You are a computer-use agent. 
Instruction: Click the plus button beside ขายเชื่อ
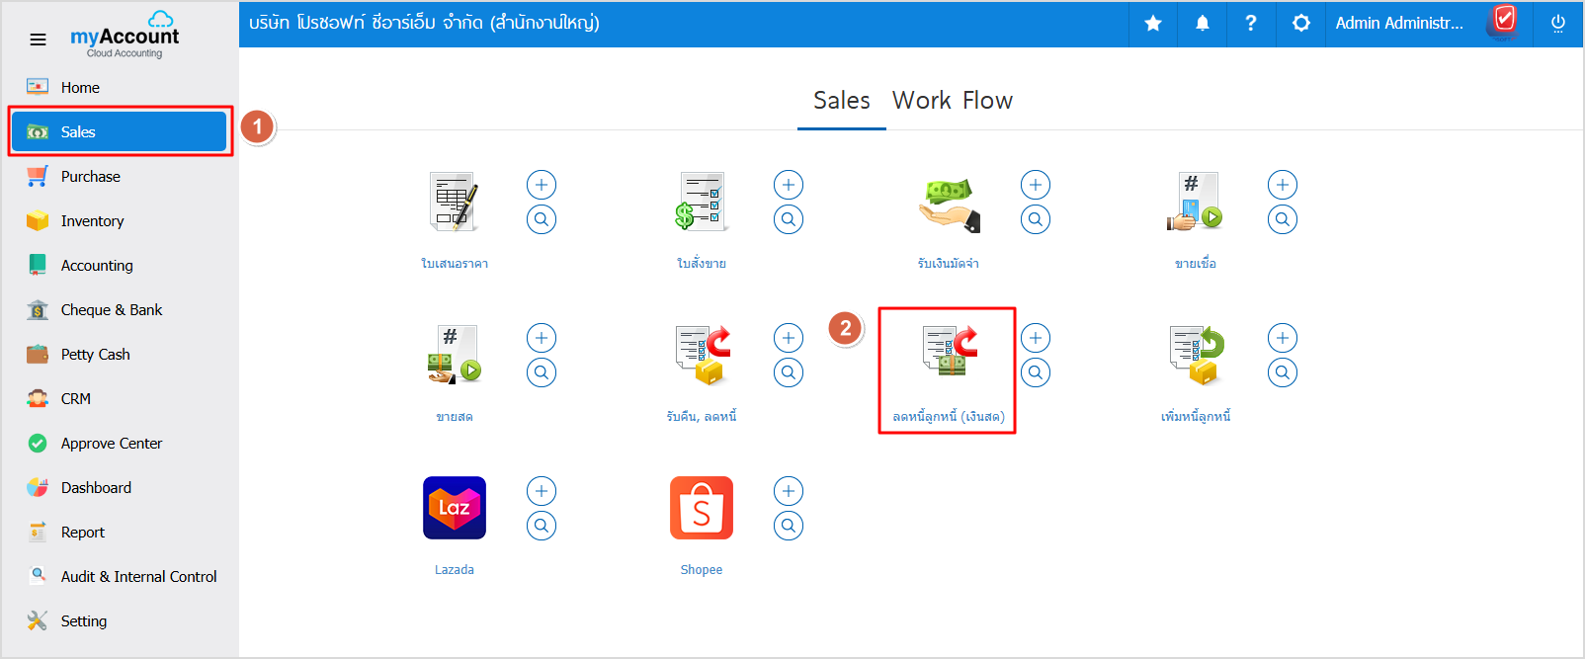click(x=1282, y=185)
